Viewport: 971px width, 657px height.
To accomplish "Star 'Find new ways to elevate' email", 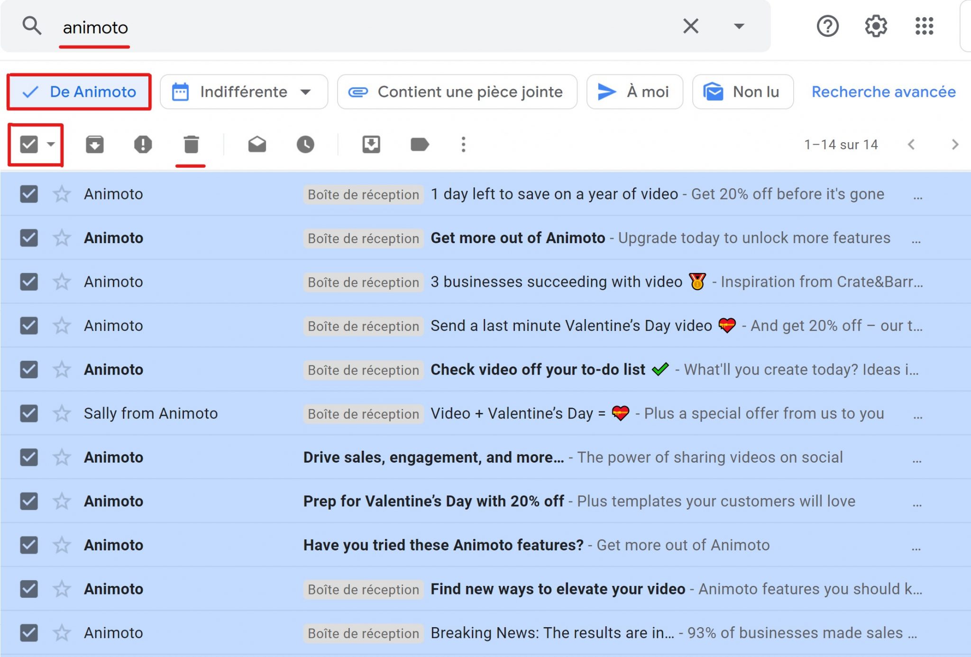I will 62,589.
